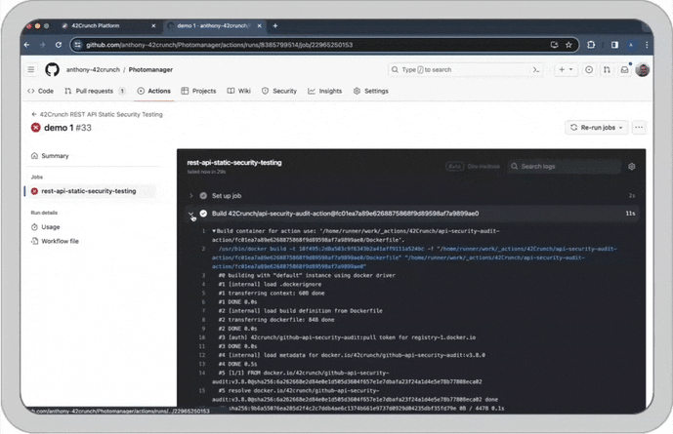Open the hamburger navigation menu
The image size is (673, 434).
pos(31,69)
